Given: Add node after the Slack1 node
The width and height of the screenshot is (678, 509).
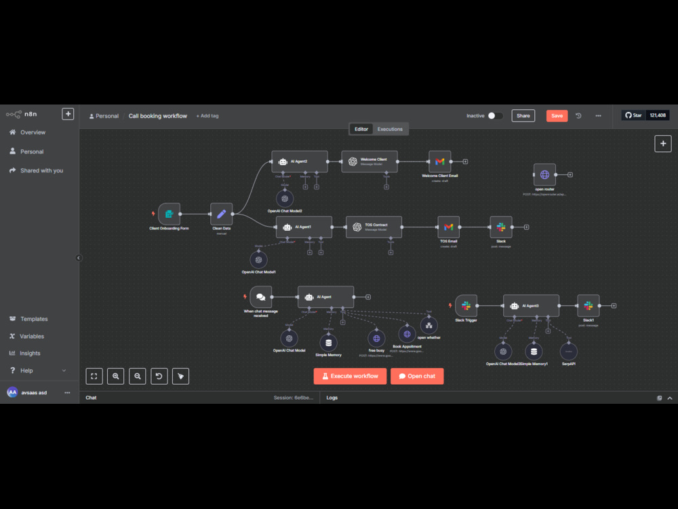Looking at the screenshot, I should pyautogui.click(x=614, y=305).
